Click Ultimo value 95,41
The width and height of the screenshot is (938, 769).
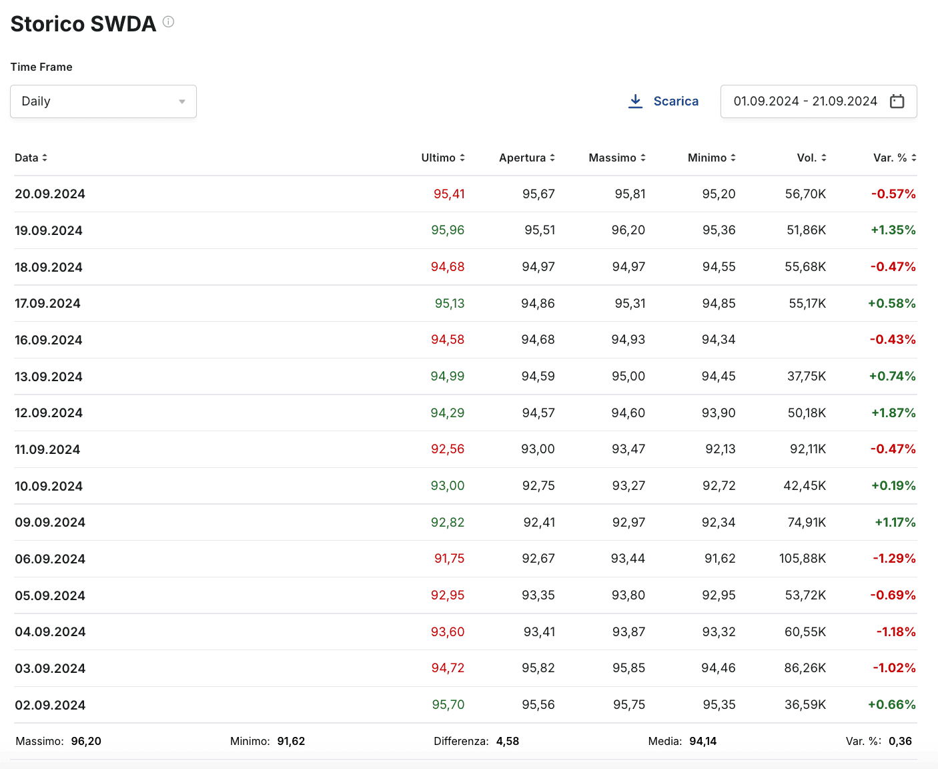click(449, 194)
